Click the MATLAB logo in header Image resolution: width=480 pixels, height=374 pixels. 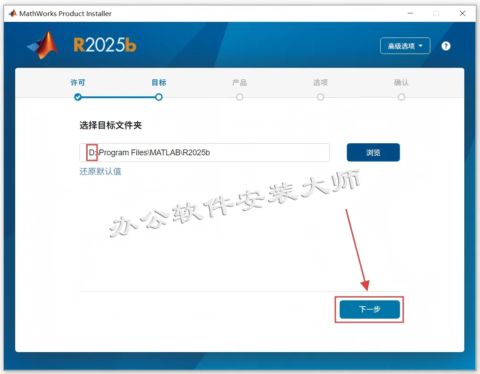43,45
